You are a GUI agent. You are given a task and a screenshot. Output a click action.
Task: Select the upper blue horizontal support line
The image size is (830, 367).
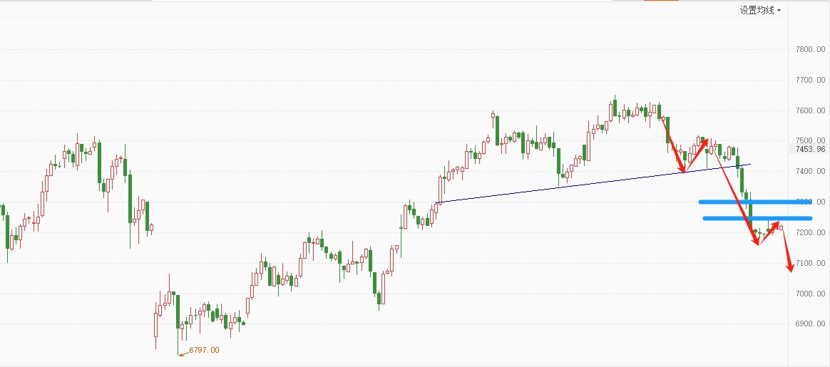pos(755,202)
